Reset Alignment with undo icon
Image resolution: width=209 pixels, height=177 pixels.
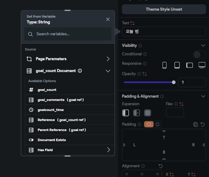click(x=161, y=166)
